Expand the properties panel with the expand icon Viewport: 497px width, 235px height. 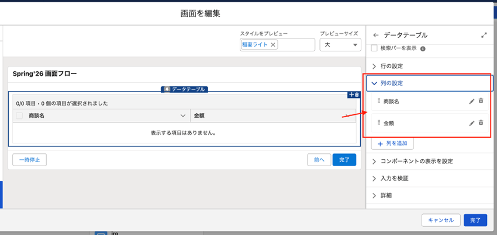tap(484, 36)
